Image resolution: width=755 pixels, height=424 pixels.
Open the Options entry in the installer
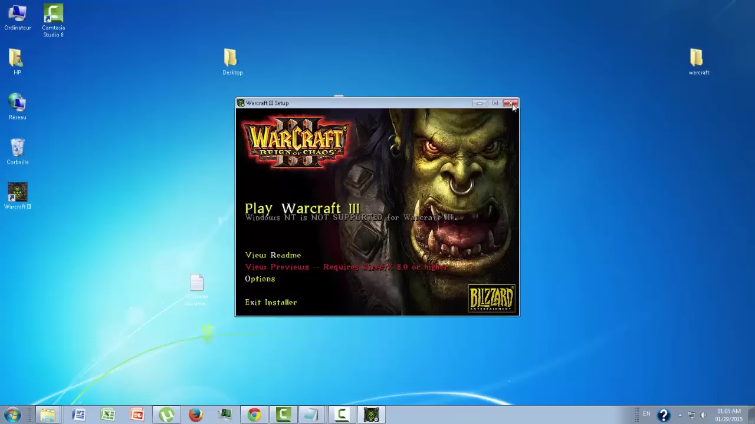tap(260, 279)
